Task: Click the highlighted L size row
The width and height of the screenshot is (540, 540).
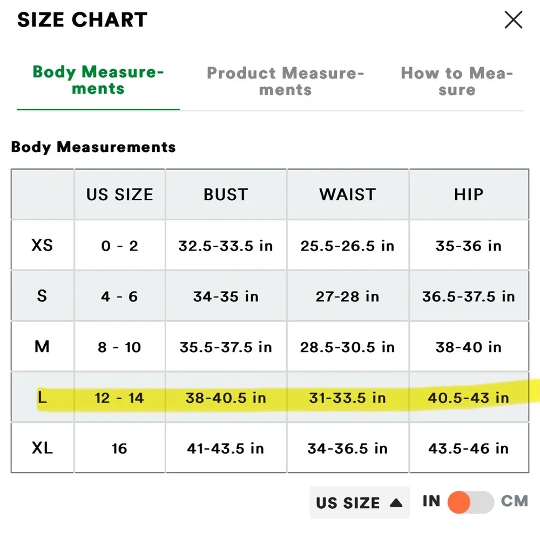Action: [x=270, y=397]
